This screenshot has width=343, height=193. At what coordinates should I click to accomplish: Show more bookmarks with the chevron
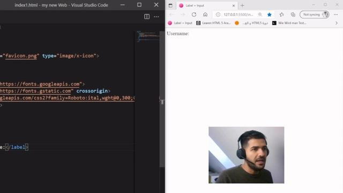[337, 23]
